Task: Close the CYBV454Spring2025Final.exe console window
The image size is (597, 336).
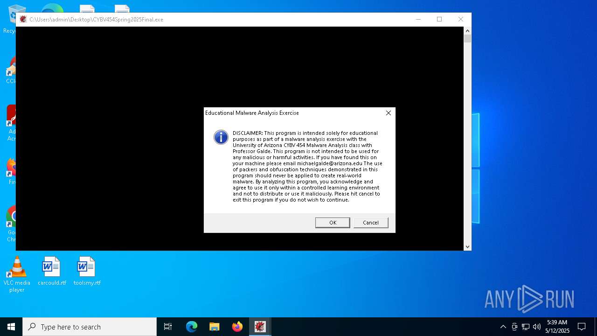Action: [461, 19]
